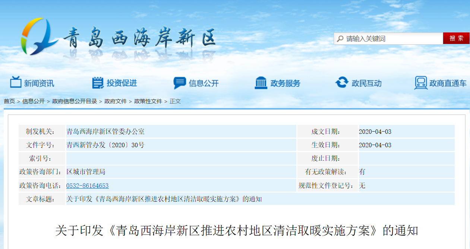The height and width of the screenshot is (249, 470).
Task: Click the 政民互动 refresh arrows icon
Action: point(342,82)
